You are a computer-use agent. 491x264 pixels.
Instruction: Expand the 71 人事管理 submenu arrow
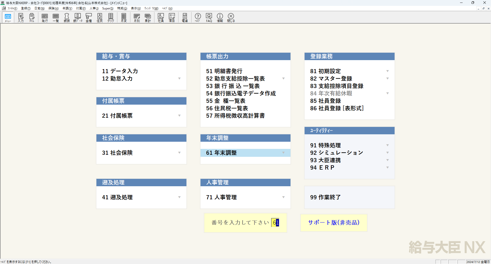283,197
